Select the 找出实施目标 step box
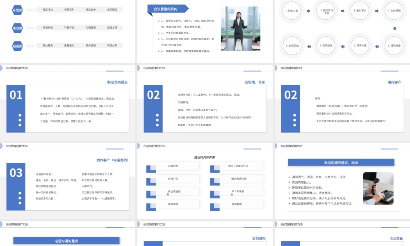Viewport: 410px width, 246px height. 175,191
